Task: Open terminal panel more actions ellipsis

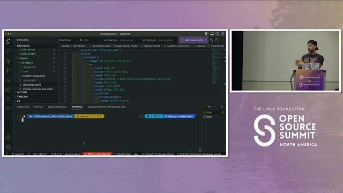Action: (x=217, y=107)
